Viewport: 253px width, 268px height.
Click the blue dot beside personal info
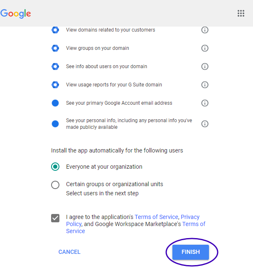[x=55, y=124]
